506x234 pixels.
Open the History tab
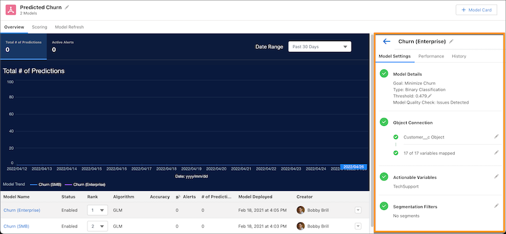click(x=459, y=56)
